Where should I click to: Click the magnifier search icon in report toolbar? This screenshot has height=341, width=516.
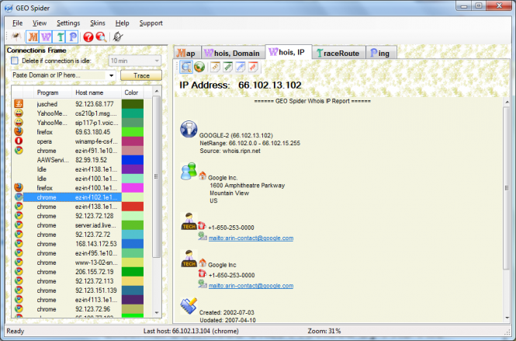pos(186,67)
